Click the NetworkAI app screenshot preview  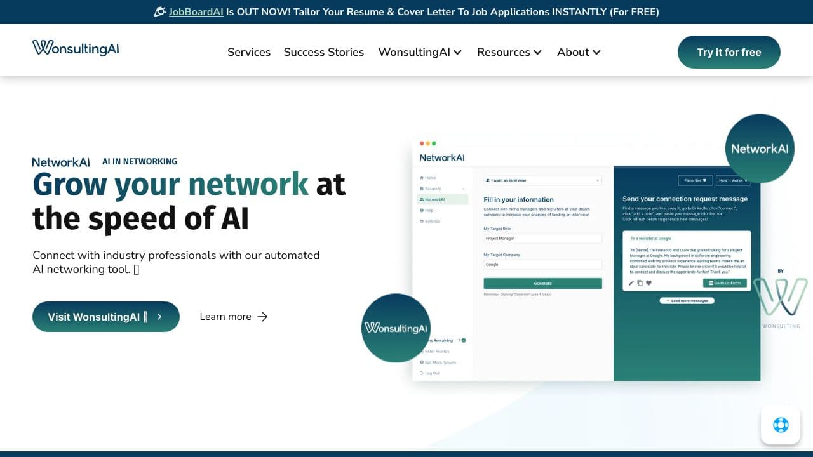point(586,258)
